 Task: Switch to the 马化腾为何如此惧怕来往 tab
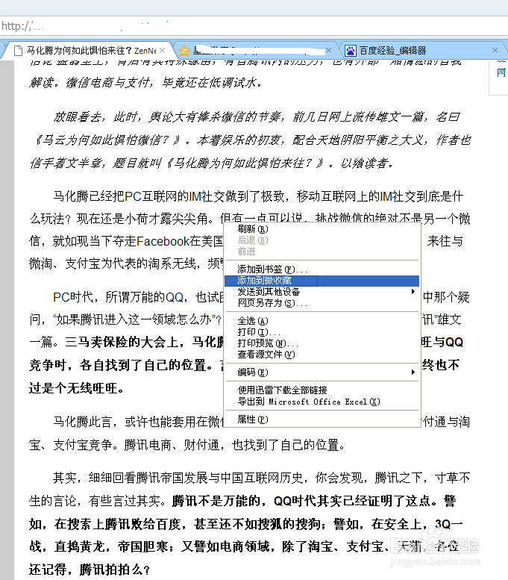coord(90,50)
